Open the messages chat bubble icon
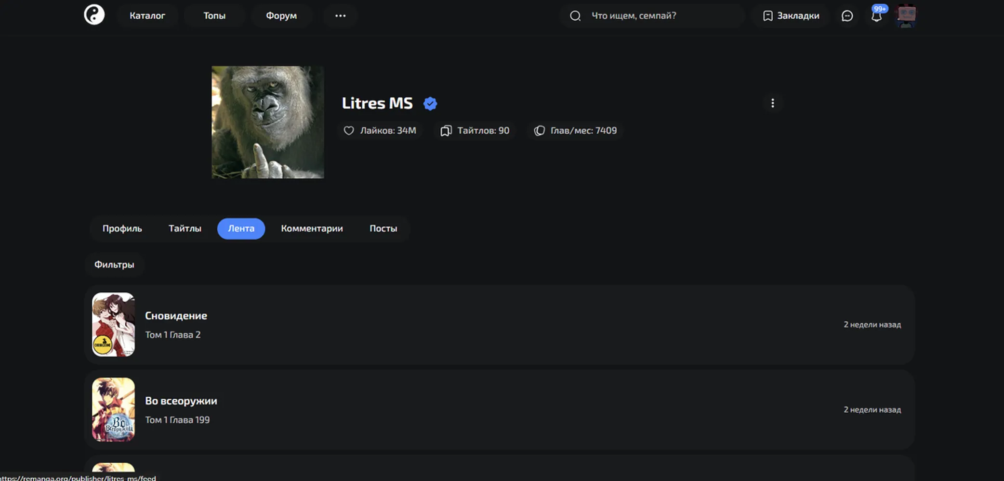1004x481 pixels. 847,16
